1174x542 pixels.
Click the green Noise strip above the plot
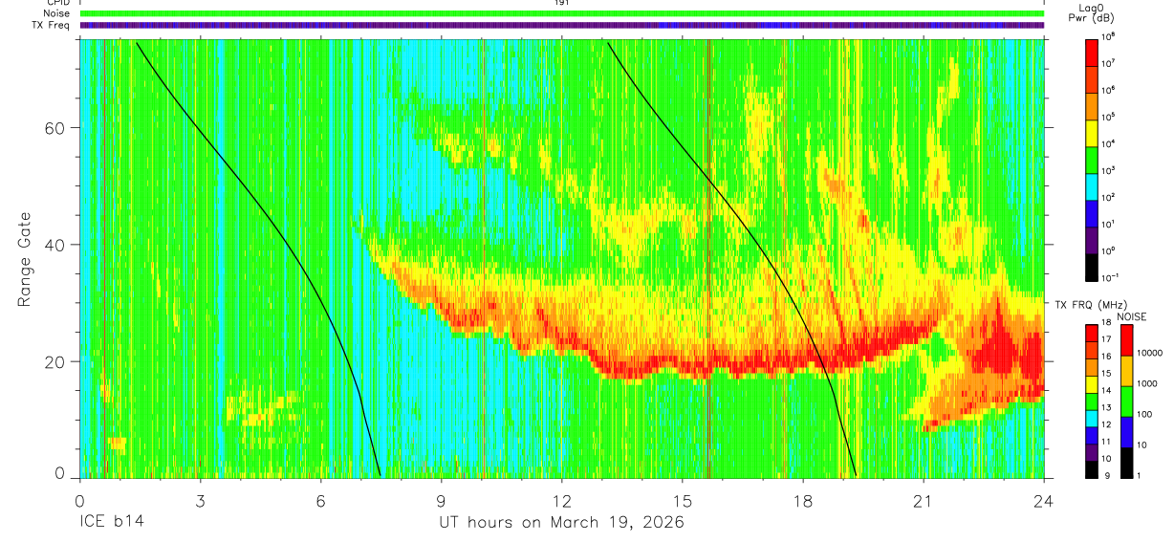coord(562,13)
